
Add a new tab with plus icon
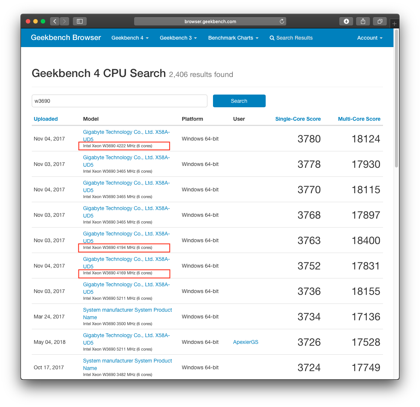tap(394, 24)
